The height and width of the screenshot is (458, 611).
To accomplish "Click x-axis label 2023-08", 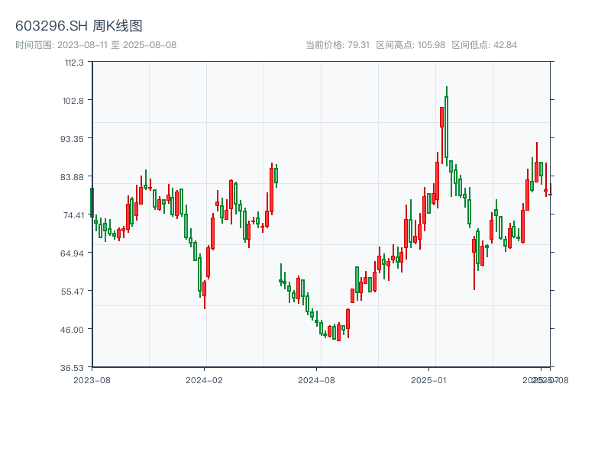I will coord(92,380).
